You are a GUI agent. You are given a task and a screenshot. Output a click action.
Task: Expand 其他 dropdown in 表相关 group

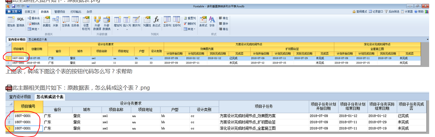[34, 29]
